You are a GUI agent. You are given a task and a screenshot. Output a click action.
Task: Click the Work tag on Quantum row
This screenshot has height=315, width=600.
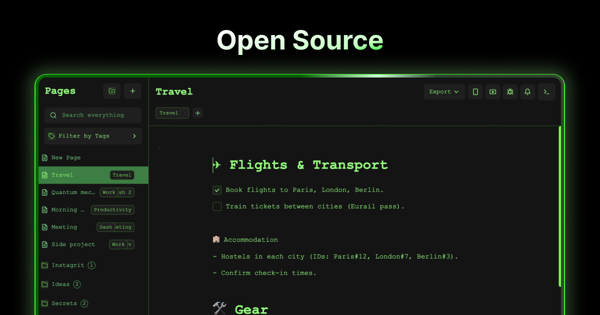(108, 192)
